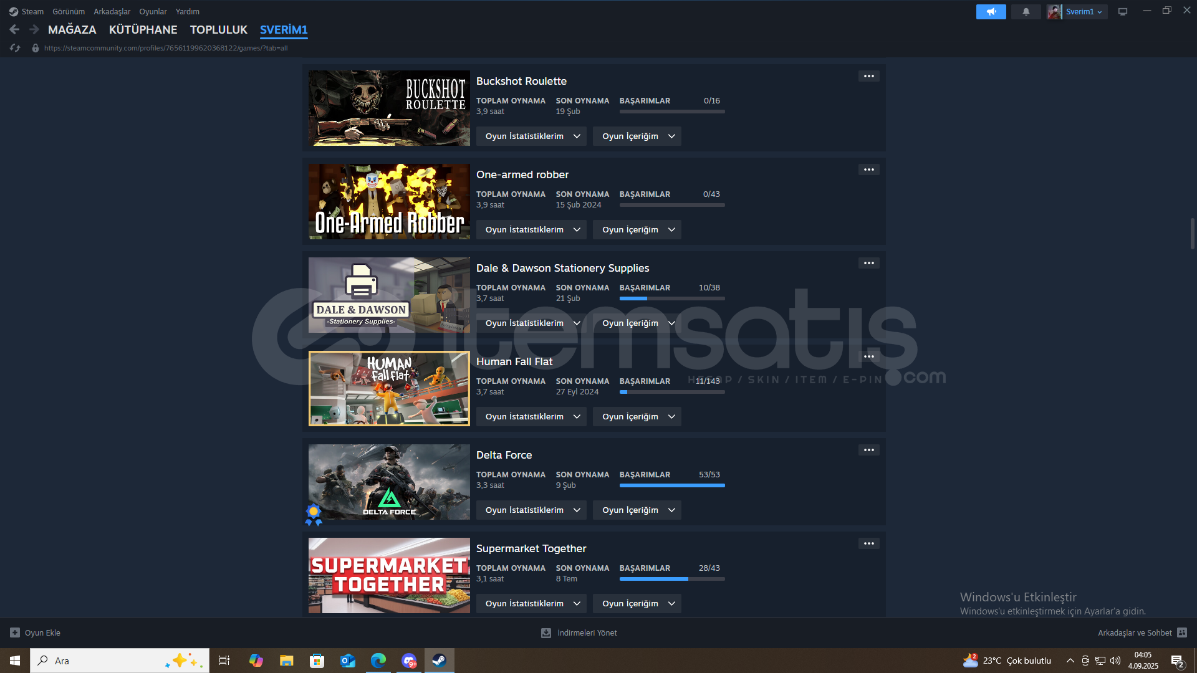
Task: Open the Yardım menu
Action: tap(188, 12)
